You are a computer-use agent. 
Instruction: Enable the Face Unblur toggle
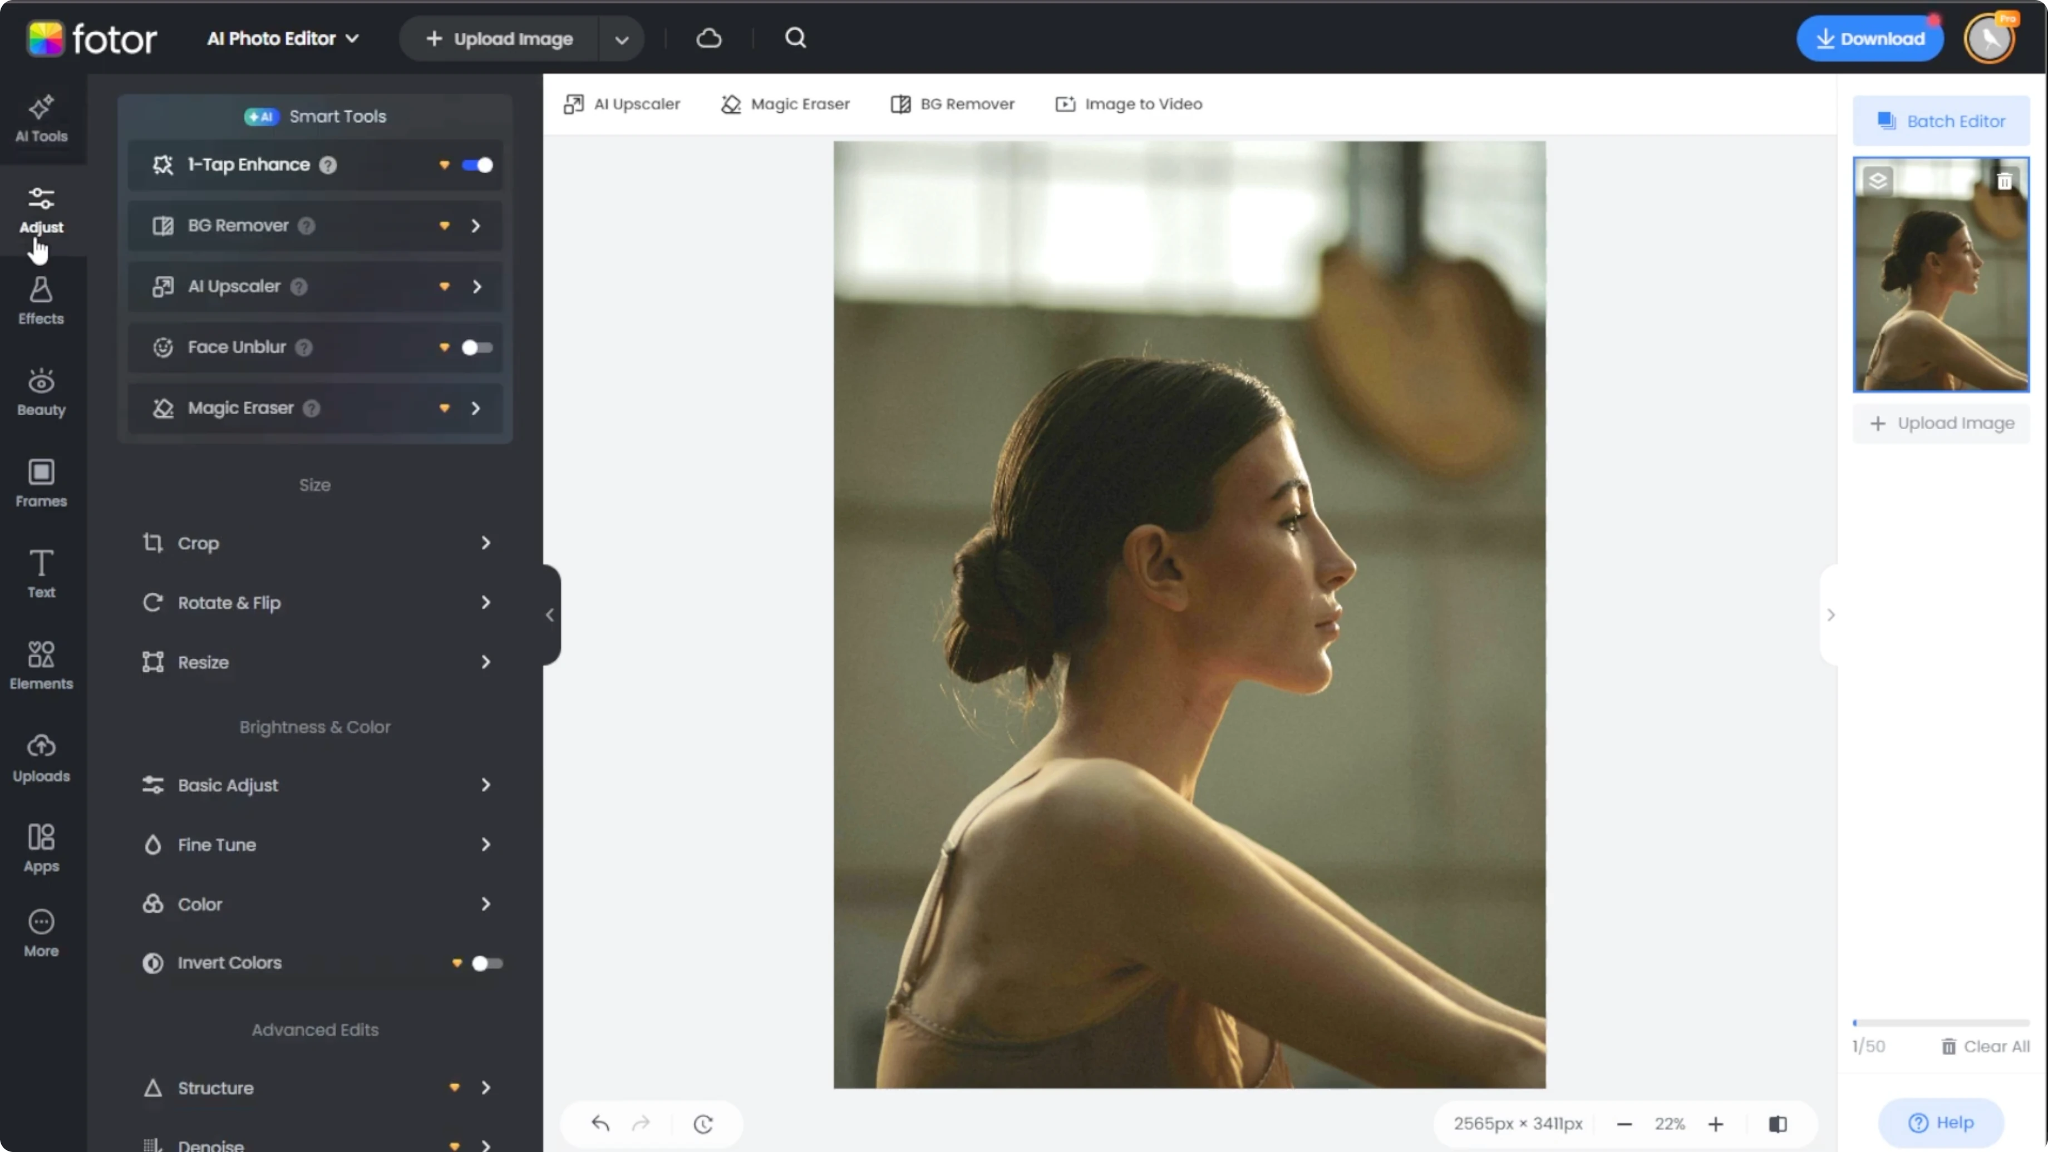click(477, 347)
